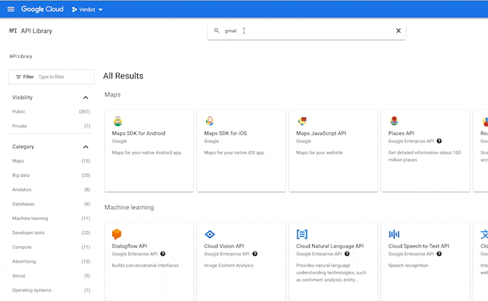The image size is (488, 301).
Task: Click the API Library breadcrumb link
Action: click(21, 56)
